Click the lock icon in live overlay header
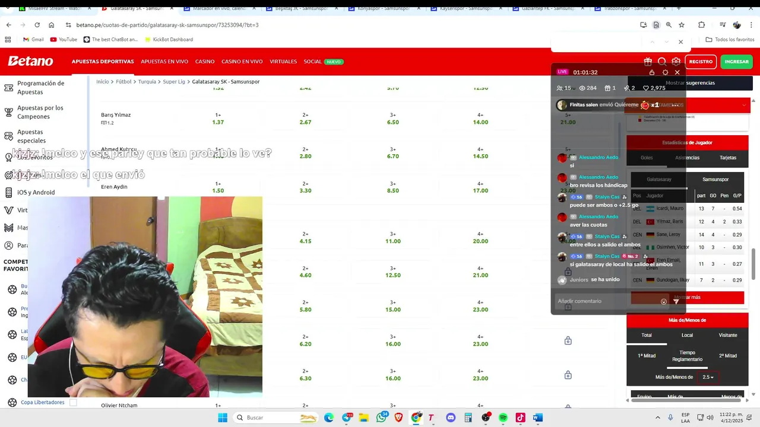The height and width of the screenshot is (427, 760). [652, 72]
